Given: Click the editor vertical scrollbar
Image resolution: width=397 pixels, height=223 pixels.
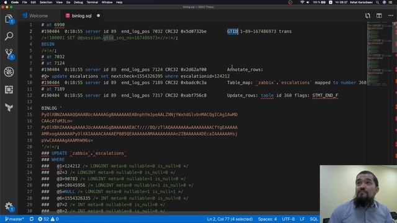Looking at the screenshot, I should point(395,37).
